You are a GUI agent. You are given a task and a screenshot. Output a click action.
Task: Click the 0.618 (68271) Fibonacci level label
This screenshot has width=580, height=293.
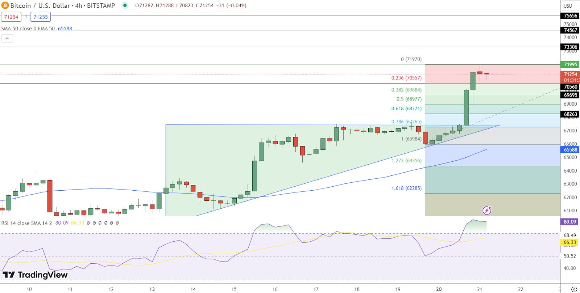[406, 109]
